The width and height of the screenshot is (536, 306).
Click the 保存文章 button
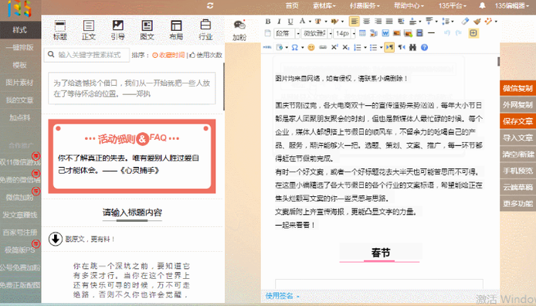(517, 121)
